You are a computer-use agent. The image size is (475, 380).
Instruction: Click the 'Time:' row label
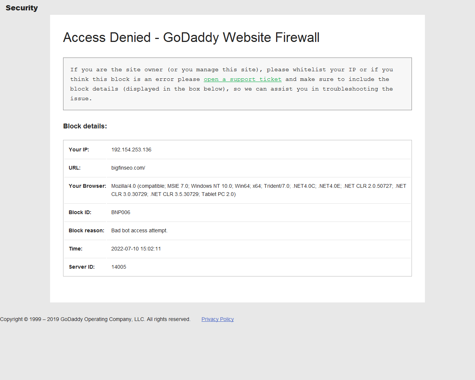click(75, 249)
